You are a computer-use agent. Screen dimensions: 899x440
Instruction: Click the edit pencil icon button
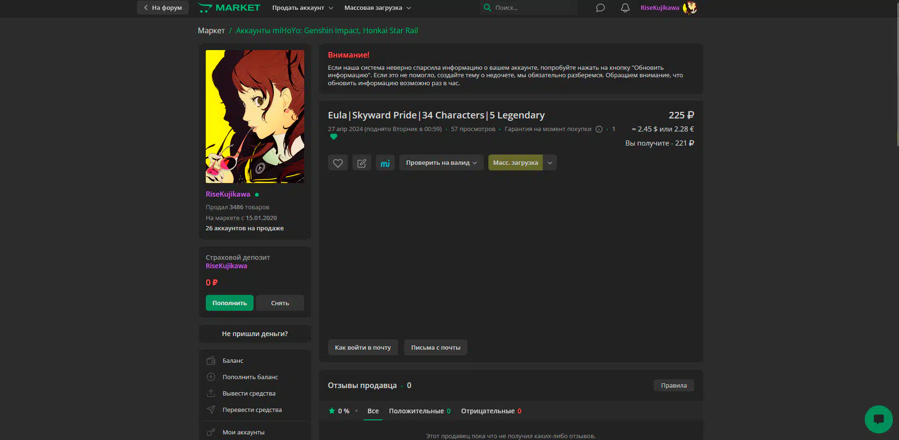click(x=361, y=163)
